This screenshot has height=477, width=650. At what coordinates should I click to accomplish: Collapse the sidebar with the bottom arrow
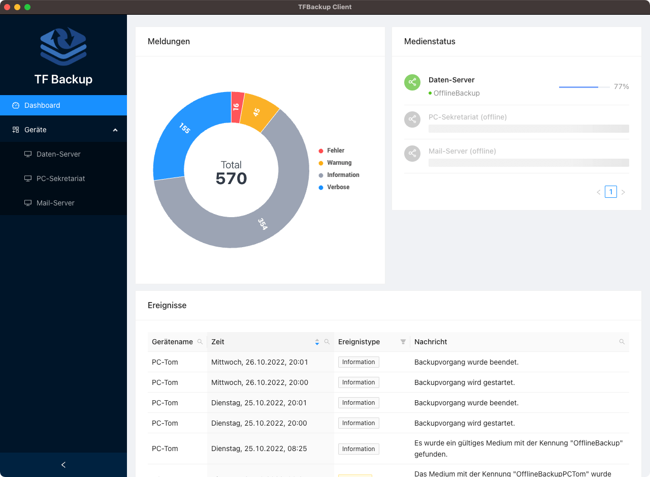tap(63, 465)
